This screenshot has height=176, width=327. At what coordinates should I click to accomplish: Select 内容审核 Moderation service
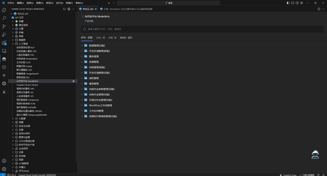pyautogui.click(x=27, y=58)
